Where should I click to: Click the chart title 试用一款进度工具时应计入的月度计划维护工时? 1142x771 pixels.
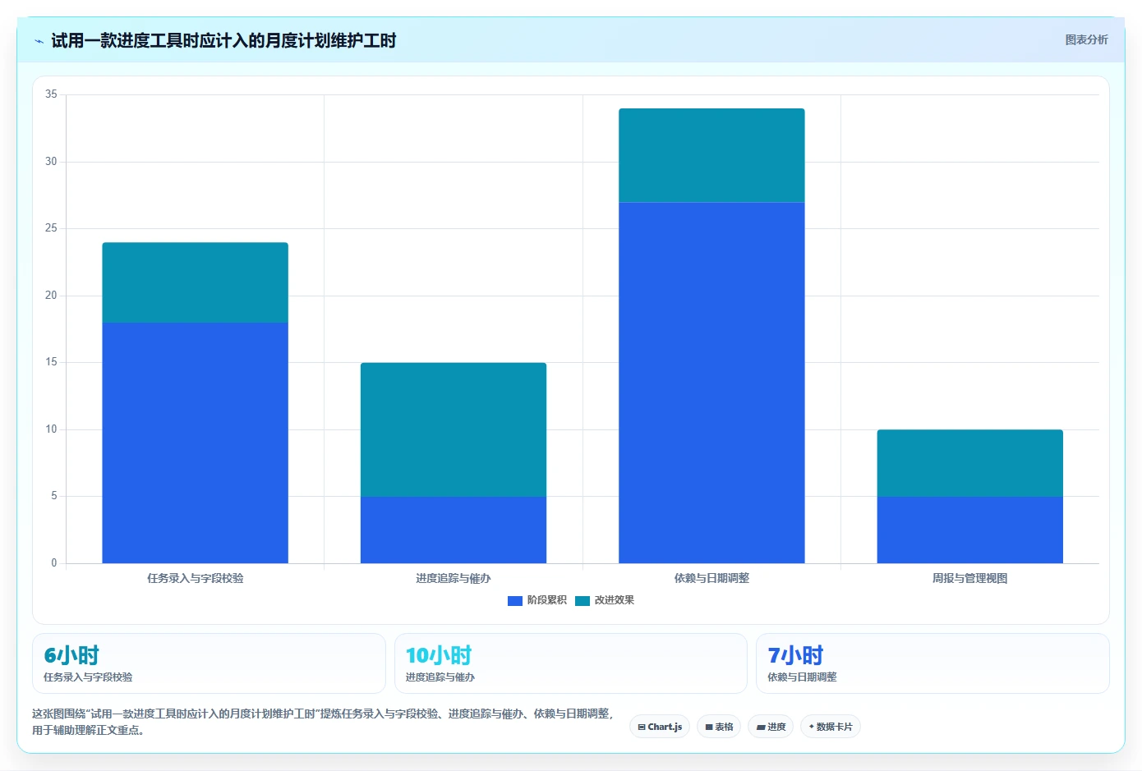tap(223, 40)
